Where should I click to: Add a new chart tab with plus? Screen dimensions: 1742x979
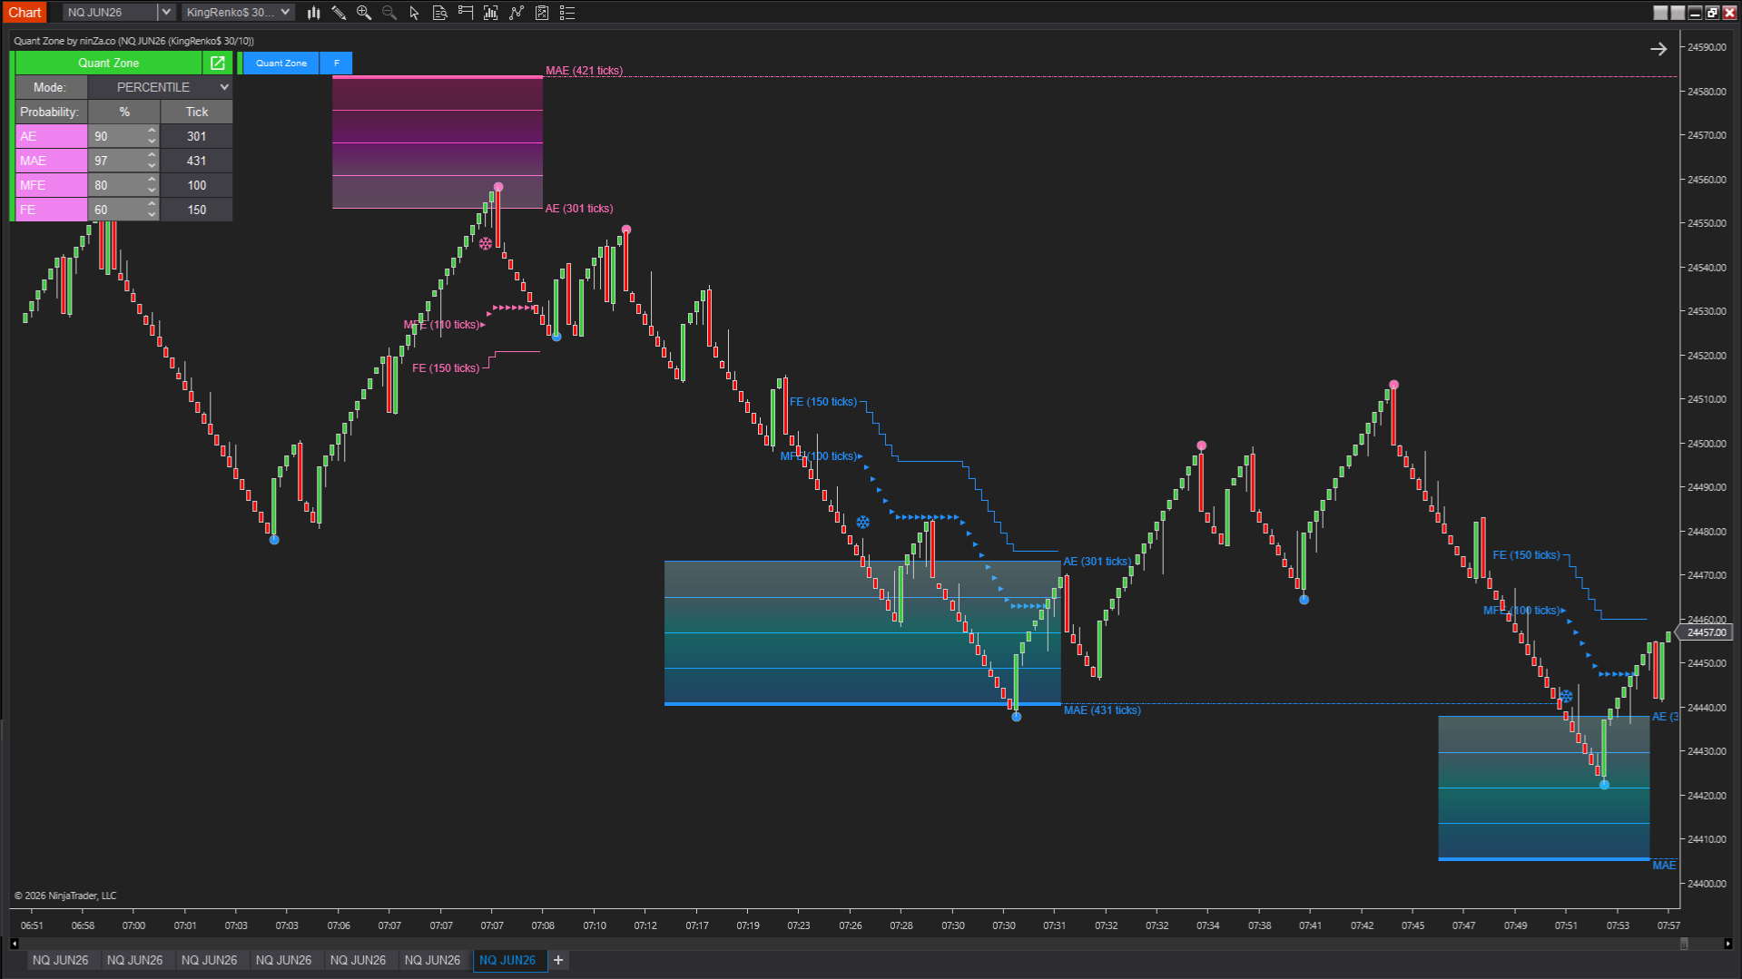(559, 960)
